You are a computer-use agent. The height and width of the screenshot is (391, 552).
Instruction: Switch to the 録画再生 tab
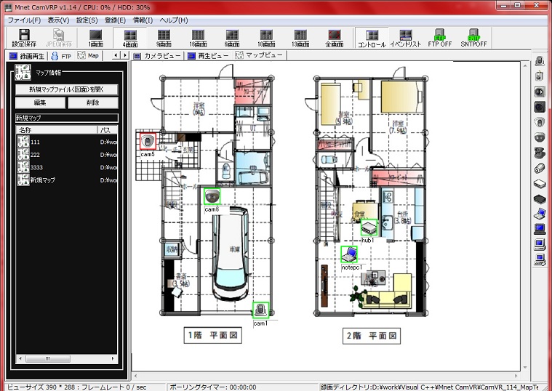[27, 56]
